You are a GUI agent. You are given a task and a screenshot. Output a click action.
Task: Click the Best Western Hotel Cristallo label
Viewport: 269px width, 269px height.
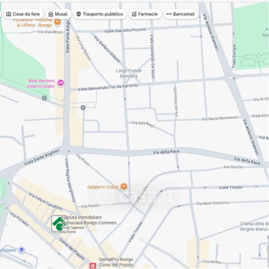41,83
